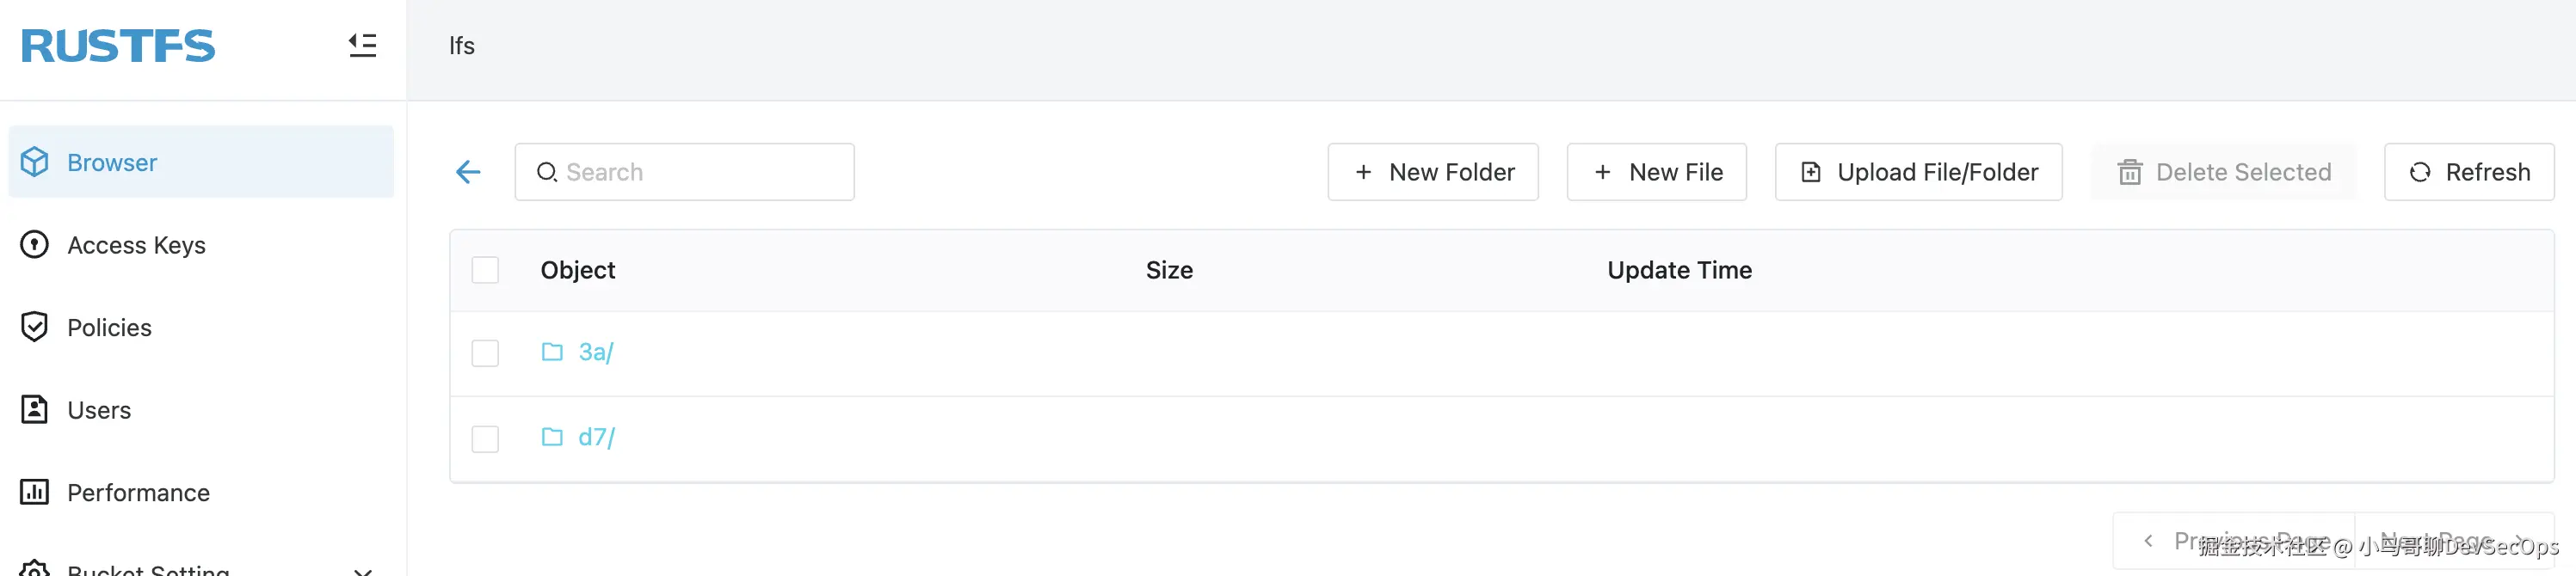
Task: Click the Refresh button
Action: (2469, 172)
